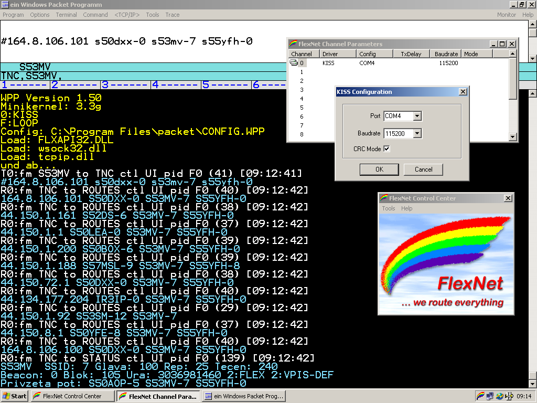The height and width of the screenshot is (403, 537).
Task: Open the Options menu
Action: coord(40,15)
